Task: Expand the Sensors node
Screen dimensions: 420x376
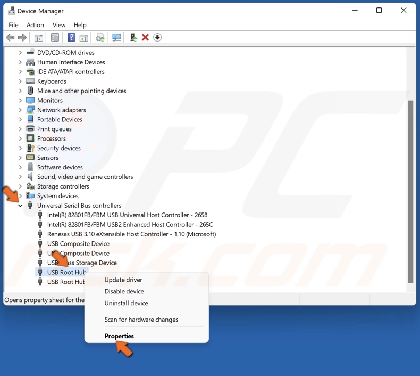Action: 20,158
